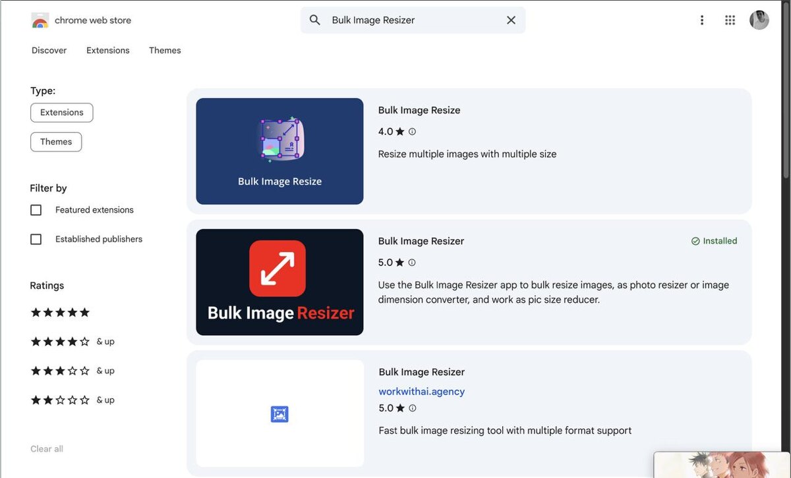791x478 pixels.
Task: Select the 2 stars & up filter
Action: [73, 400]
